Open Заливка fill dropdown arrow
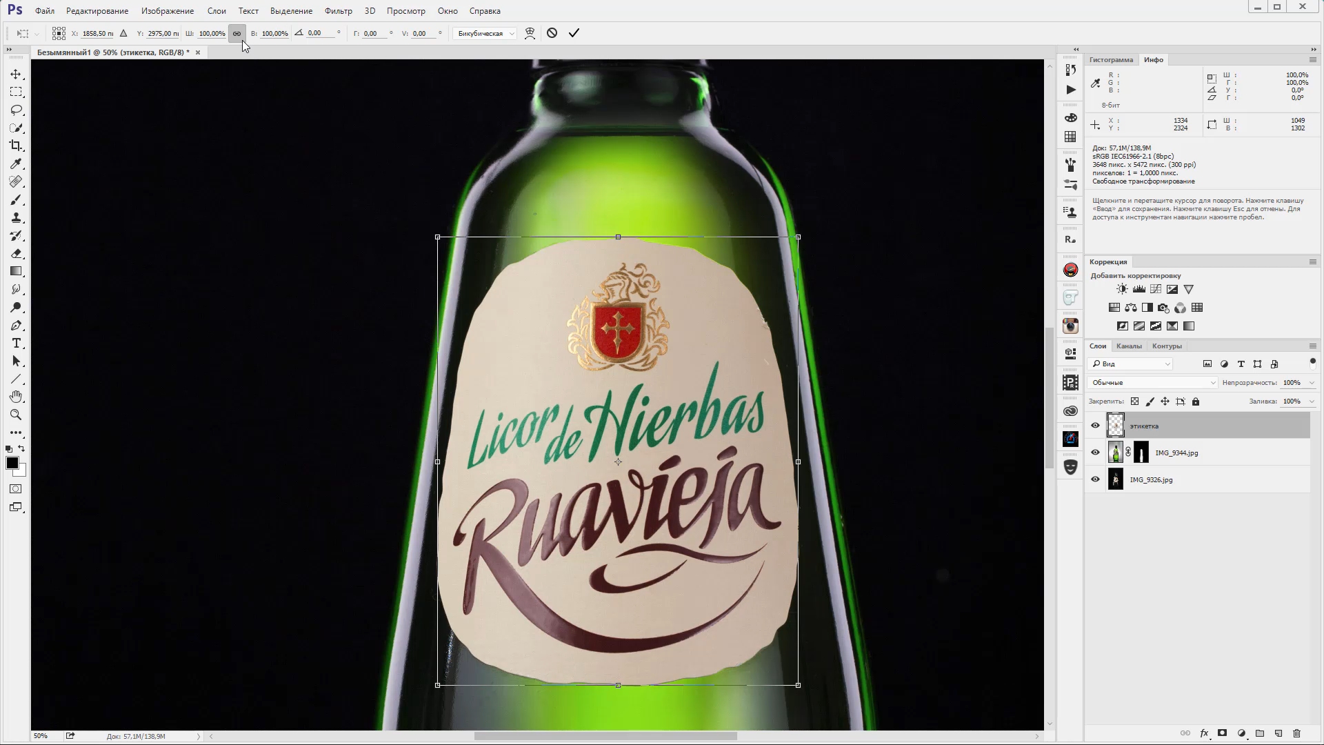This screenshot has height=745, width=1324. click(x=1311, y=401)
